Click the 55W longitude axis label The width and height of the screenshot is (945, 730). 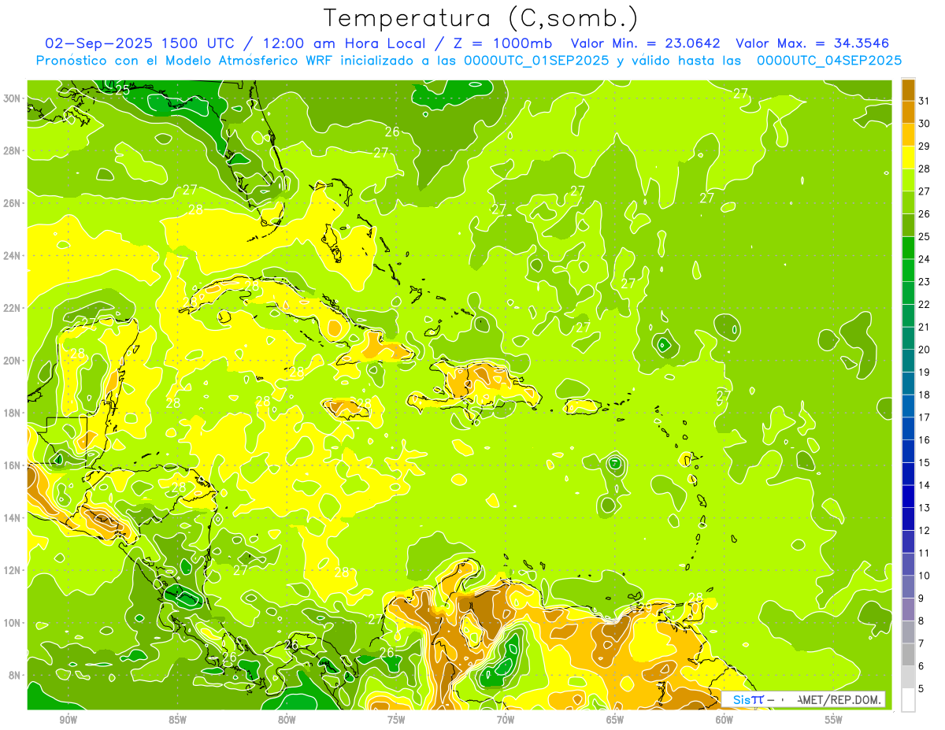click(834, 720)
